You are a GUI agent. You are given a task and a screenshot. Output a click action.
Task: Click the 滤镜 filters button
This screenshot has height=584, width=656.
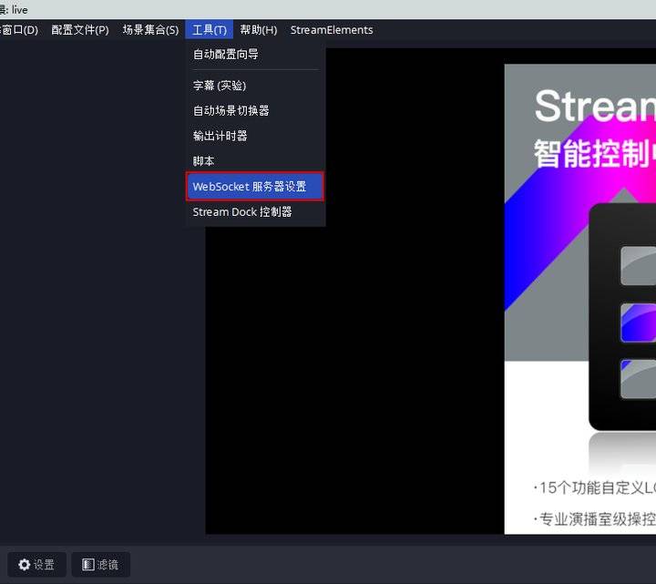click(100, 564)
